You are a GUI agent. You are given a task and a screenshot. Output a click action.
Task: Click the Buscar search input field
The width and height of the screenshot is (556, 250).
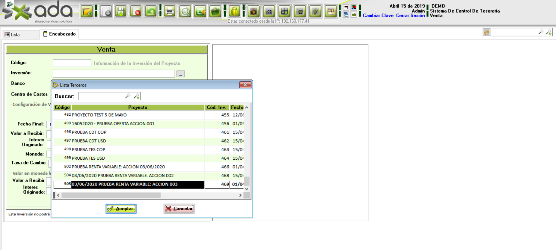click(101, 96)
